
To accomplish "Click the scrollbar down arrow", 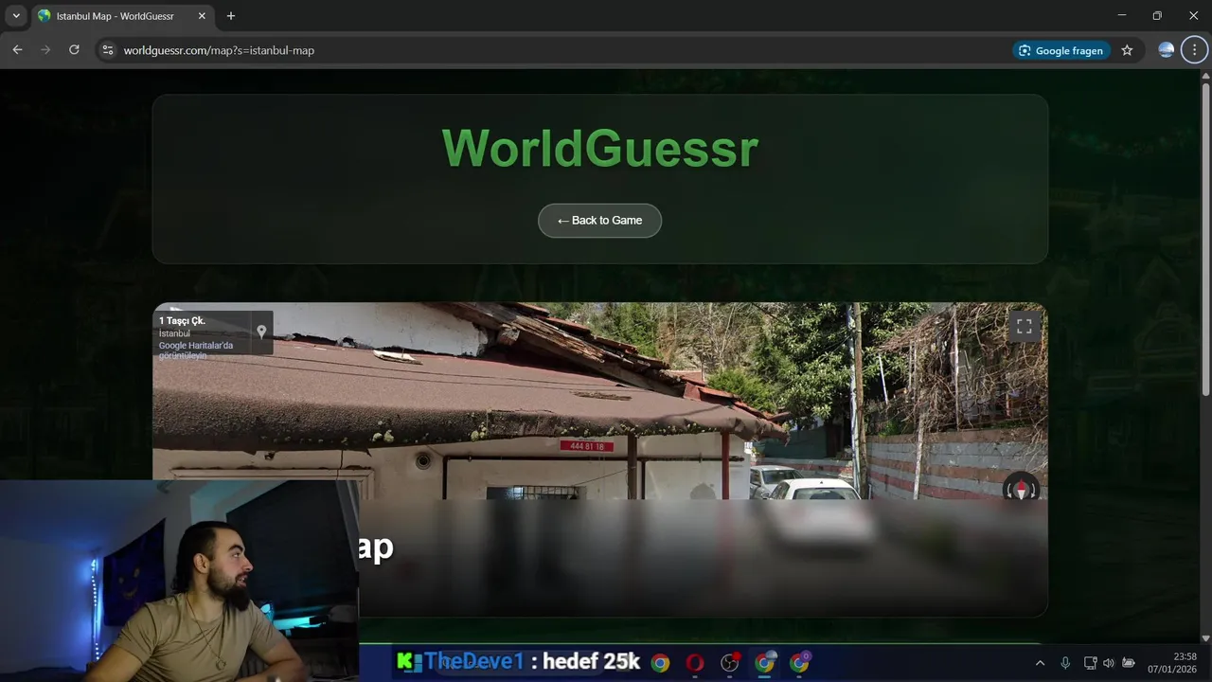I will click(1205, 638).
